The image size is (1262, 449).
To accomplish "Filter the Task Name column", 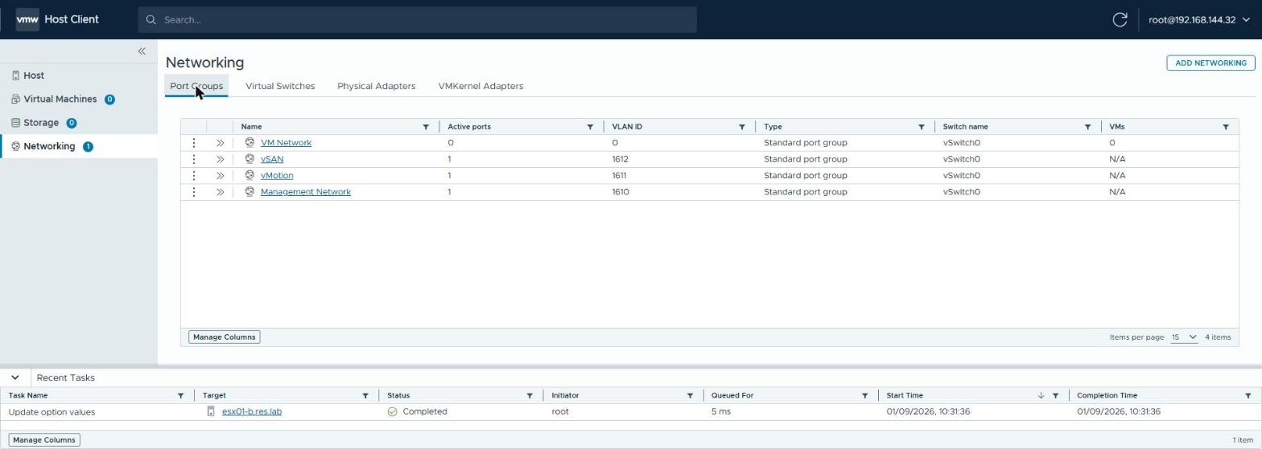I will 180,396.
